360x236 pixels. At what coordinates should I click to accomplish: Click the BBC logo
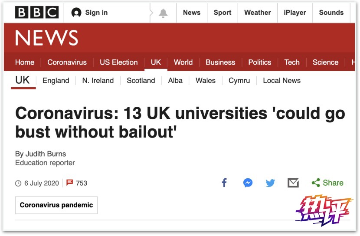click(x=36, y=13)
